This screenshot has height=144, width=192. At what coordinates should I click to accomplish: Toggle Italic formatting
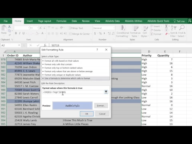click(x=20, y=33)
